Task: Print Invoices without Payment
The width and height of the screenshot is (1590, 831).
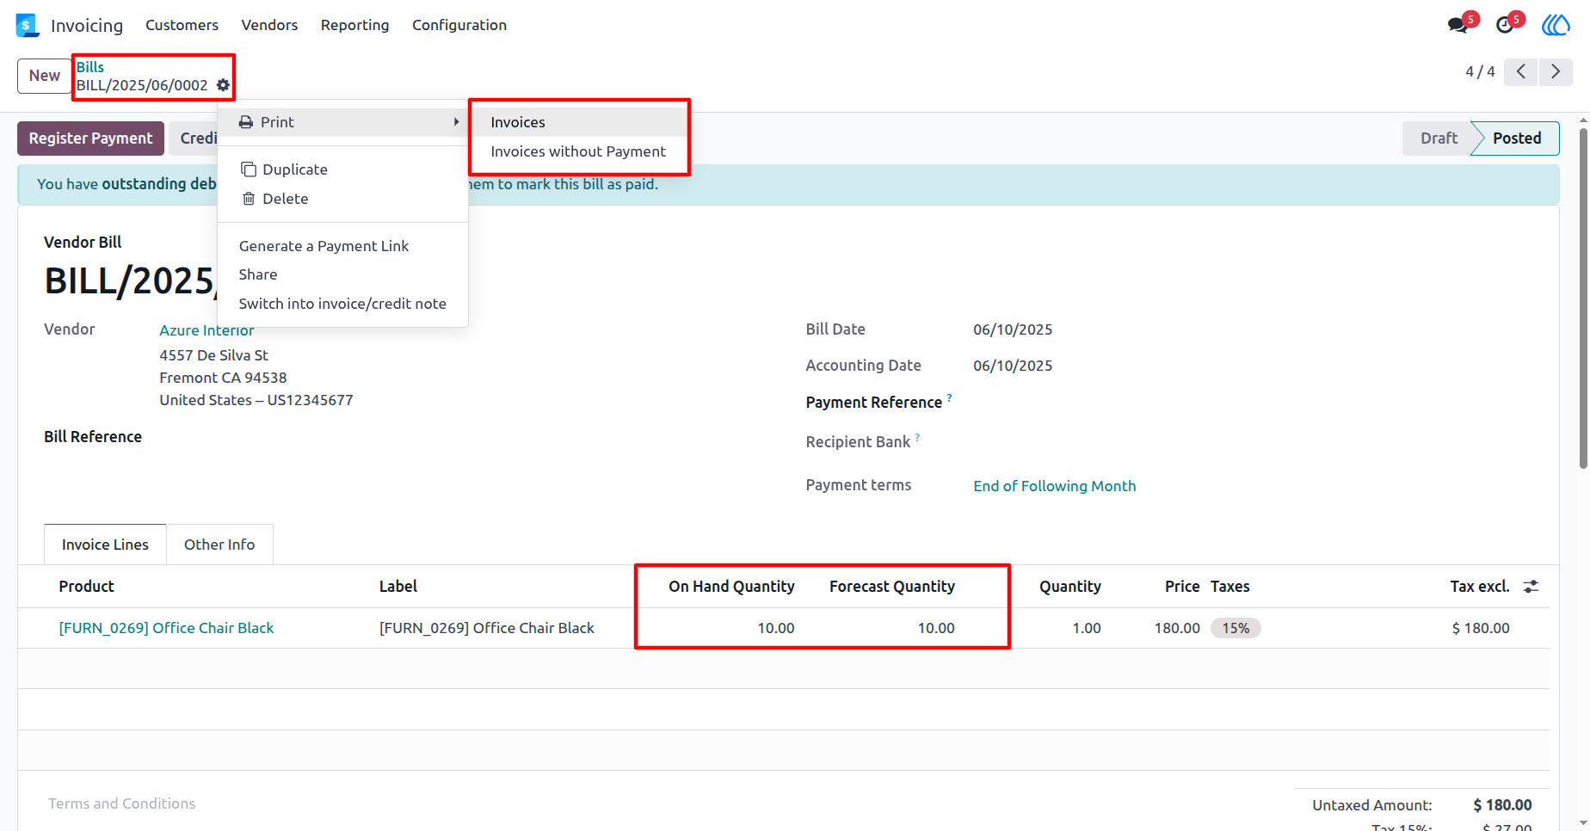Action: tap(579, 151)
